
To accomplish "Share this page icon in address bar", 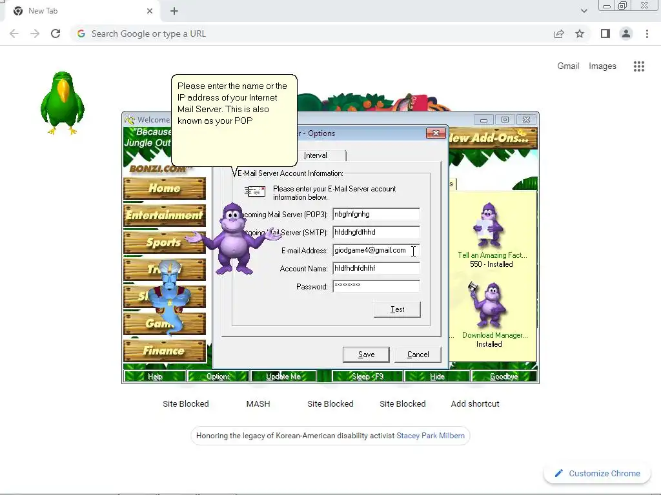I will (559, 34).
